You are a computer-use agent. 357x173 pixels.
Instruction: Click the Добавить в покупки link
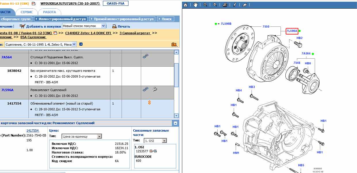(x=44, y=26)
